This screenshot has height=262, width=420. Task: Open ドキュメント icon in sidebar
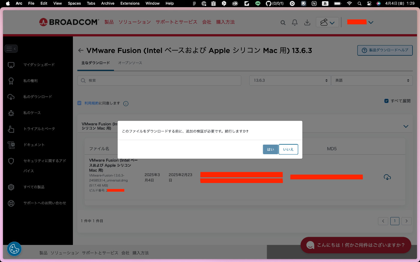pyautogui.click(x=11, y=145)
